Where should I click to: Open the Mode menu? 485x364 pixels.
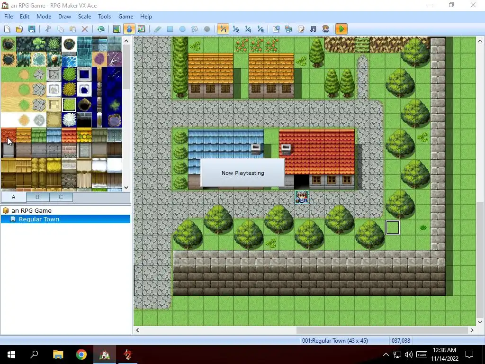[44, 17]
